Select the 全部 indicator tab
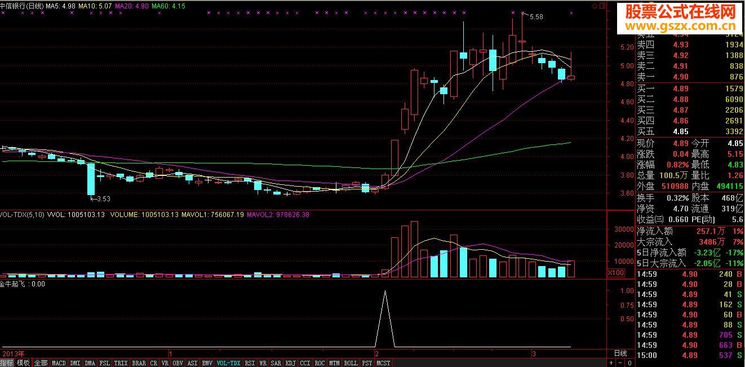The width and height of the screenshot is (745, 367). point(41,363)
